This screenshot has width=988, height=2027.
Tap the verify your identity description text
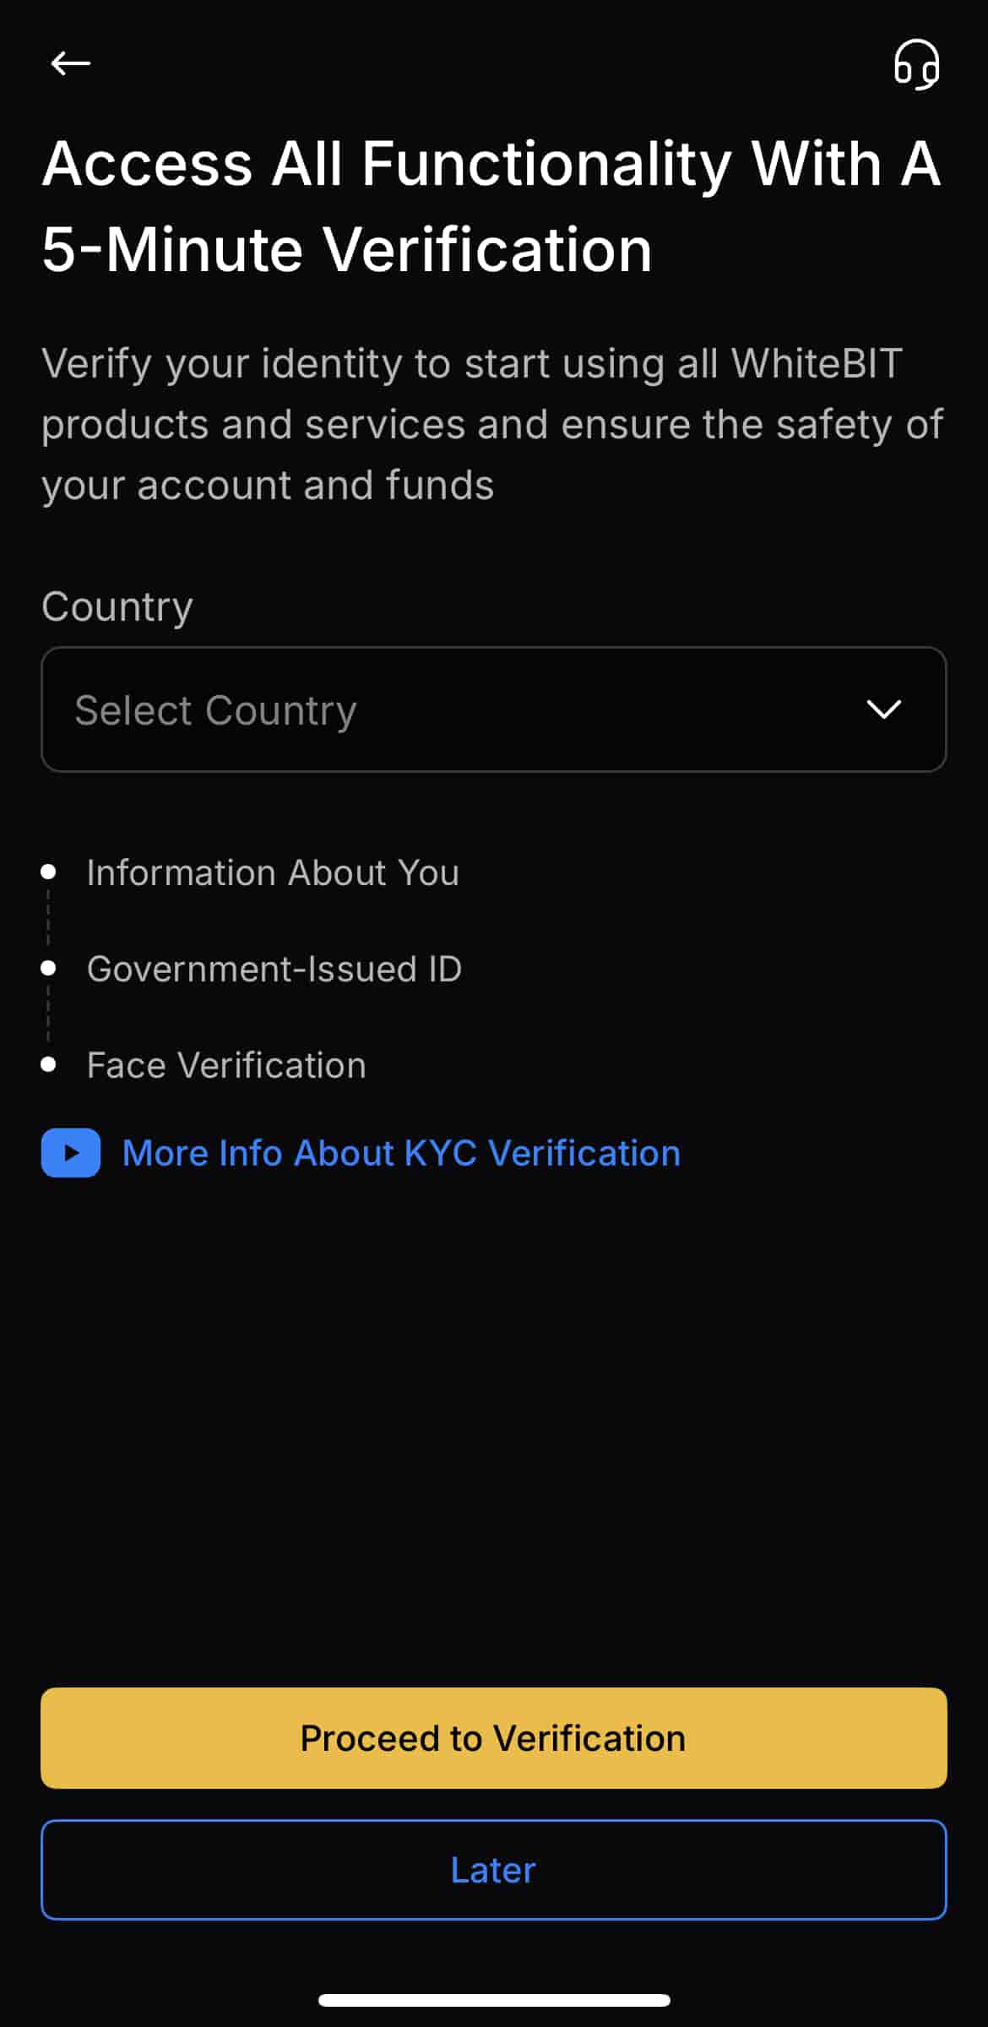(x=490, y=424)
